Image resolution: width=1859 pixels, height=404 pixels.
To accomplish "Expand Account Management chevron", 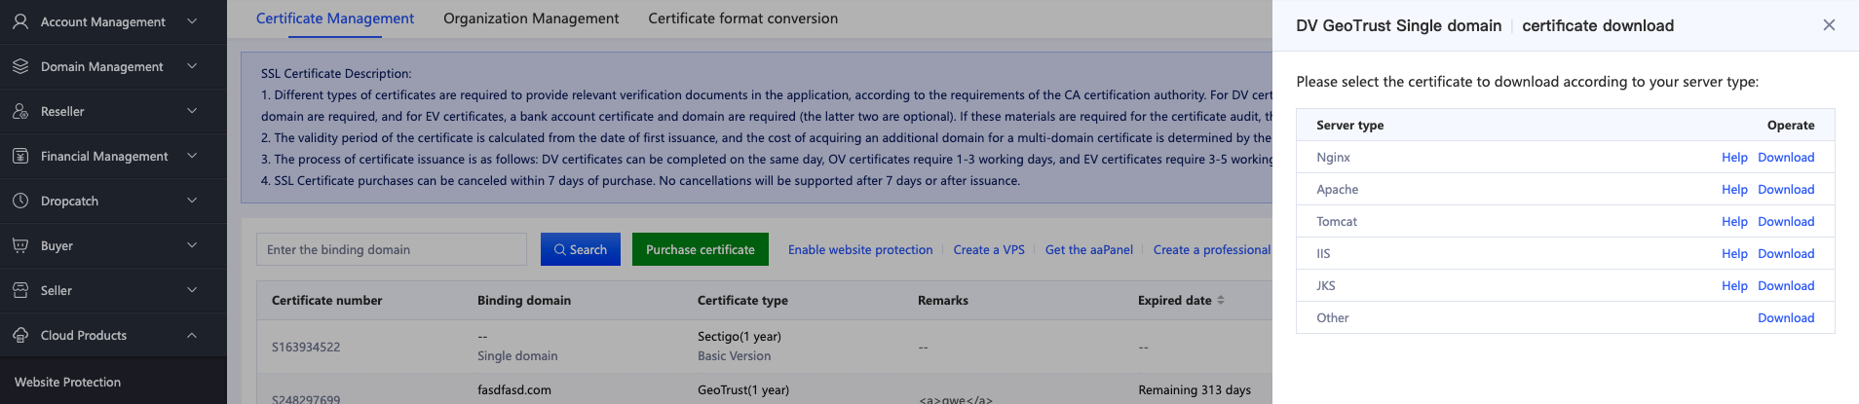I will (x=192, y=21).
